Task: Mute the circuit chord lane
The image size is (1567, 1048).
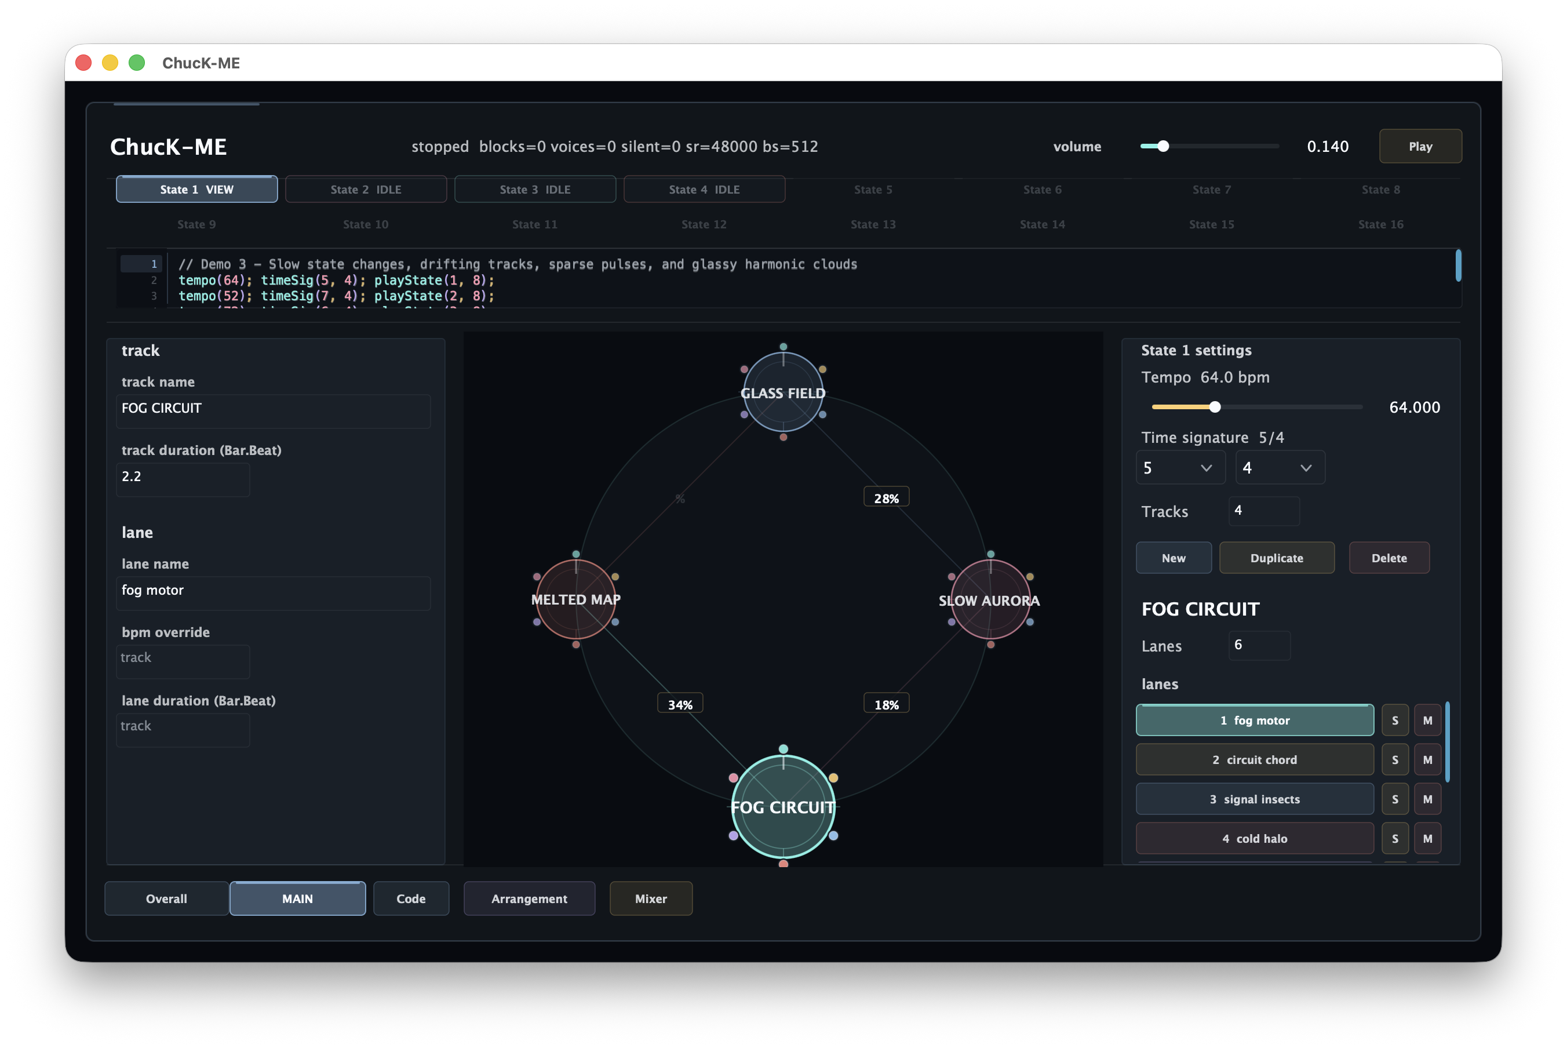Action: point(1427,760)
